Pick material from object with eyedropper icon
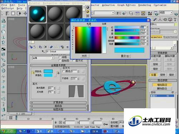This screenshot has width=179, height=134. point(43,51)
